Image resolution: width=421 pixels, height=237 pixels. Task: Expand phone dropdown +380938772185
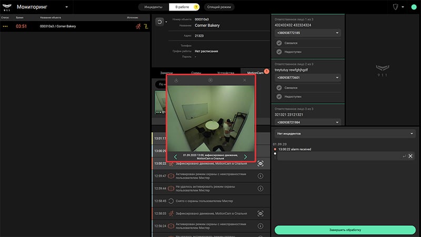308,33
